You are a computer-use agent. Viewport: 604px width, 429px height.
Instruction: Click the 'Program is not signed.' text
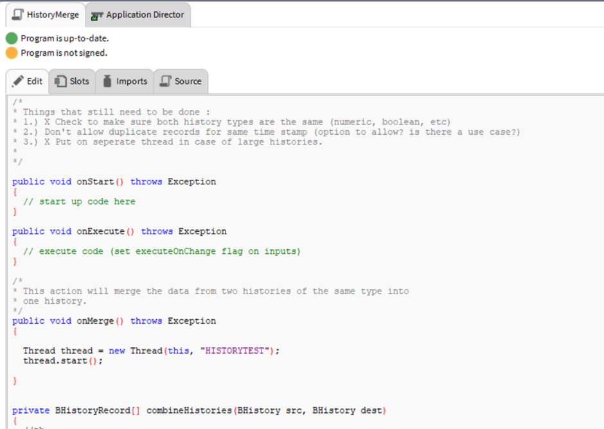pos(64,53)
